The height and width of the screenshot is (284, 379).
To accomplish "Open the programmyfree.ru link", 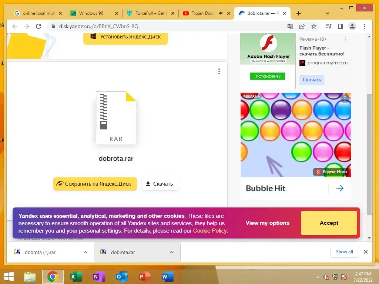I will coord(327,63).
